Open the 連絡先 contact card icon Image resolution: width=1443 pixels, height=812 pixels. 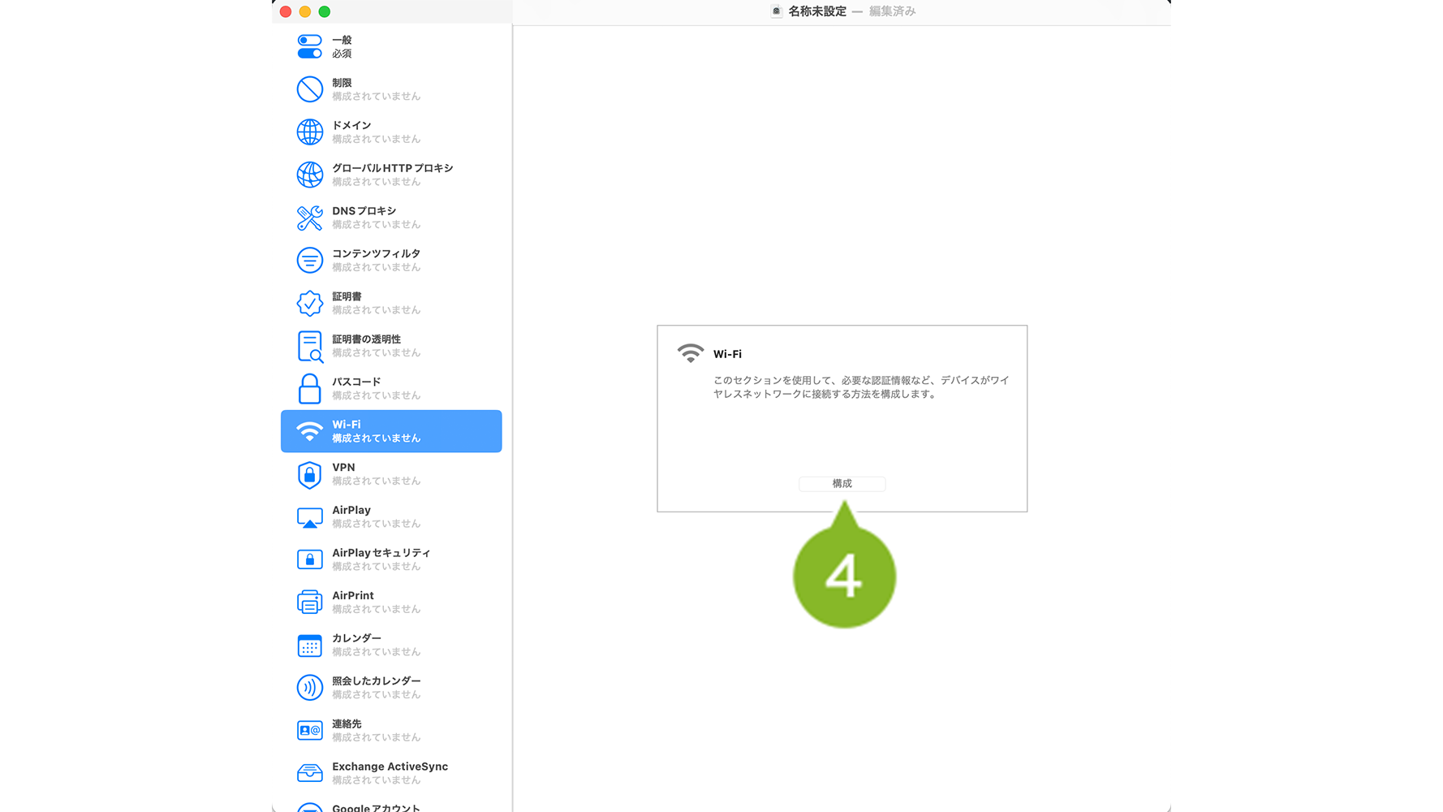(x=309, y=731)
